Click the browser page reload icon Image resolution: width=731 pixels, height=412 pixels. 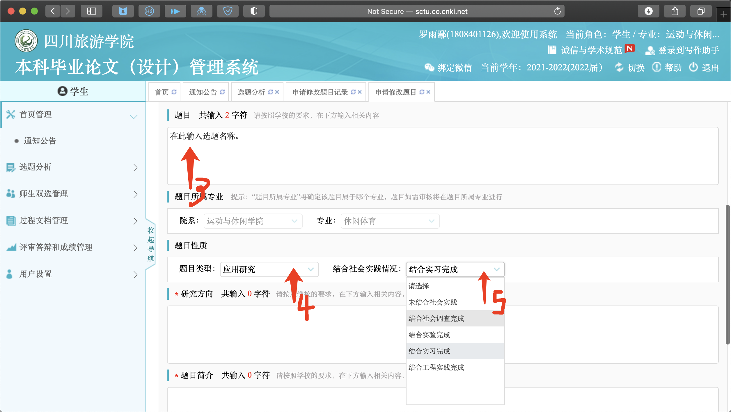557,11
